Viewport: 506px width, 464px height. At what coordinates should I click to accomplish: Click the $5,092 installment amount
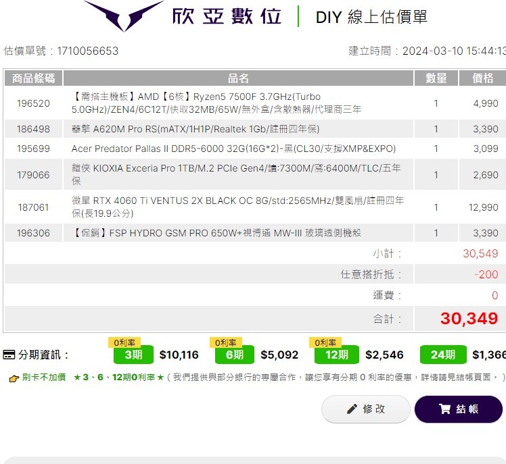[279, 355]
